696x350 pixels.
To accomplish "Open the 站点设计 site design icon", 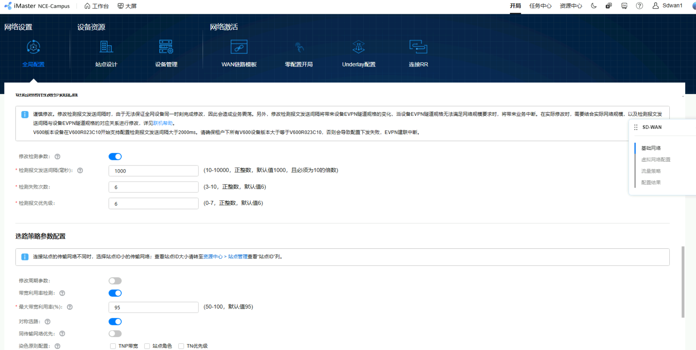I will click(106, 47).
